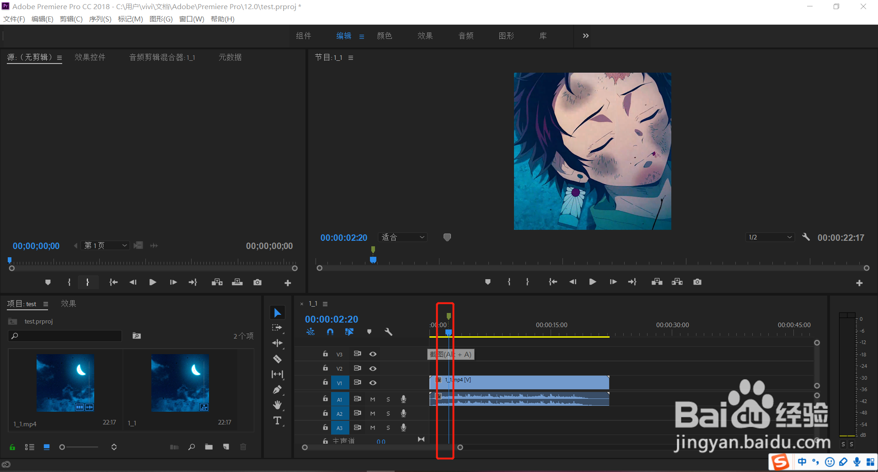Screen dimensions: 878x472
Task: Select the Ripple Edit tool
Action: click(x=277, y=343)
